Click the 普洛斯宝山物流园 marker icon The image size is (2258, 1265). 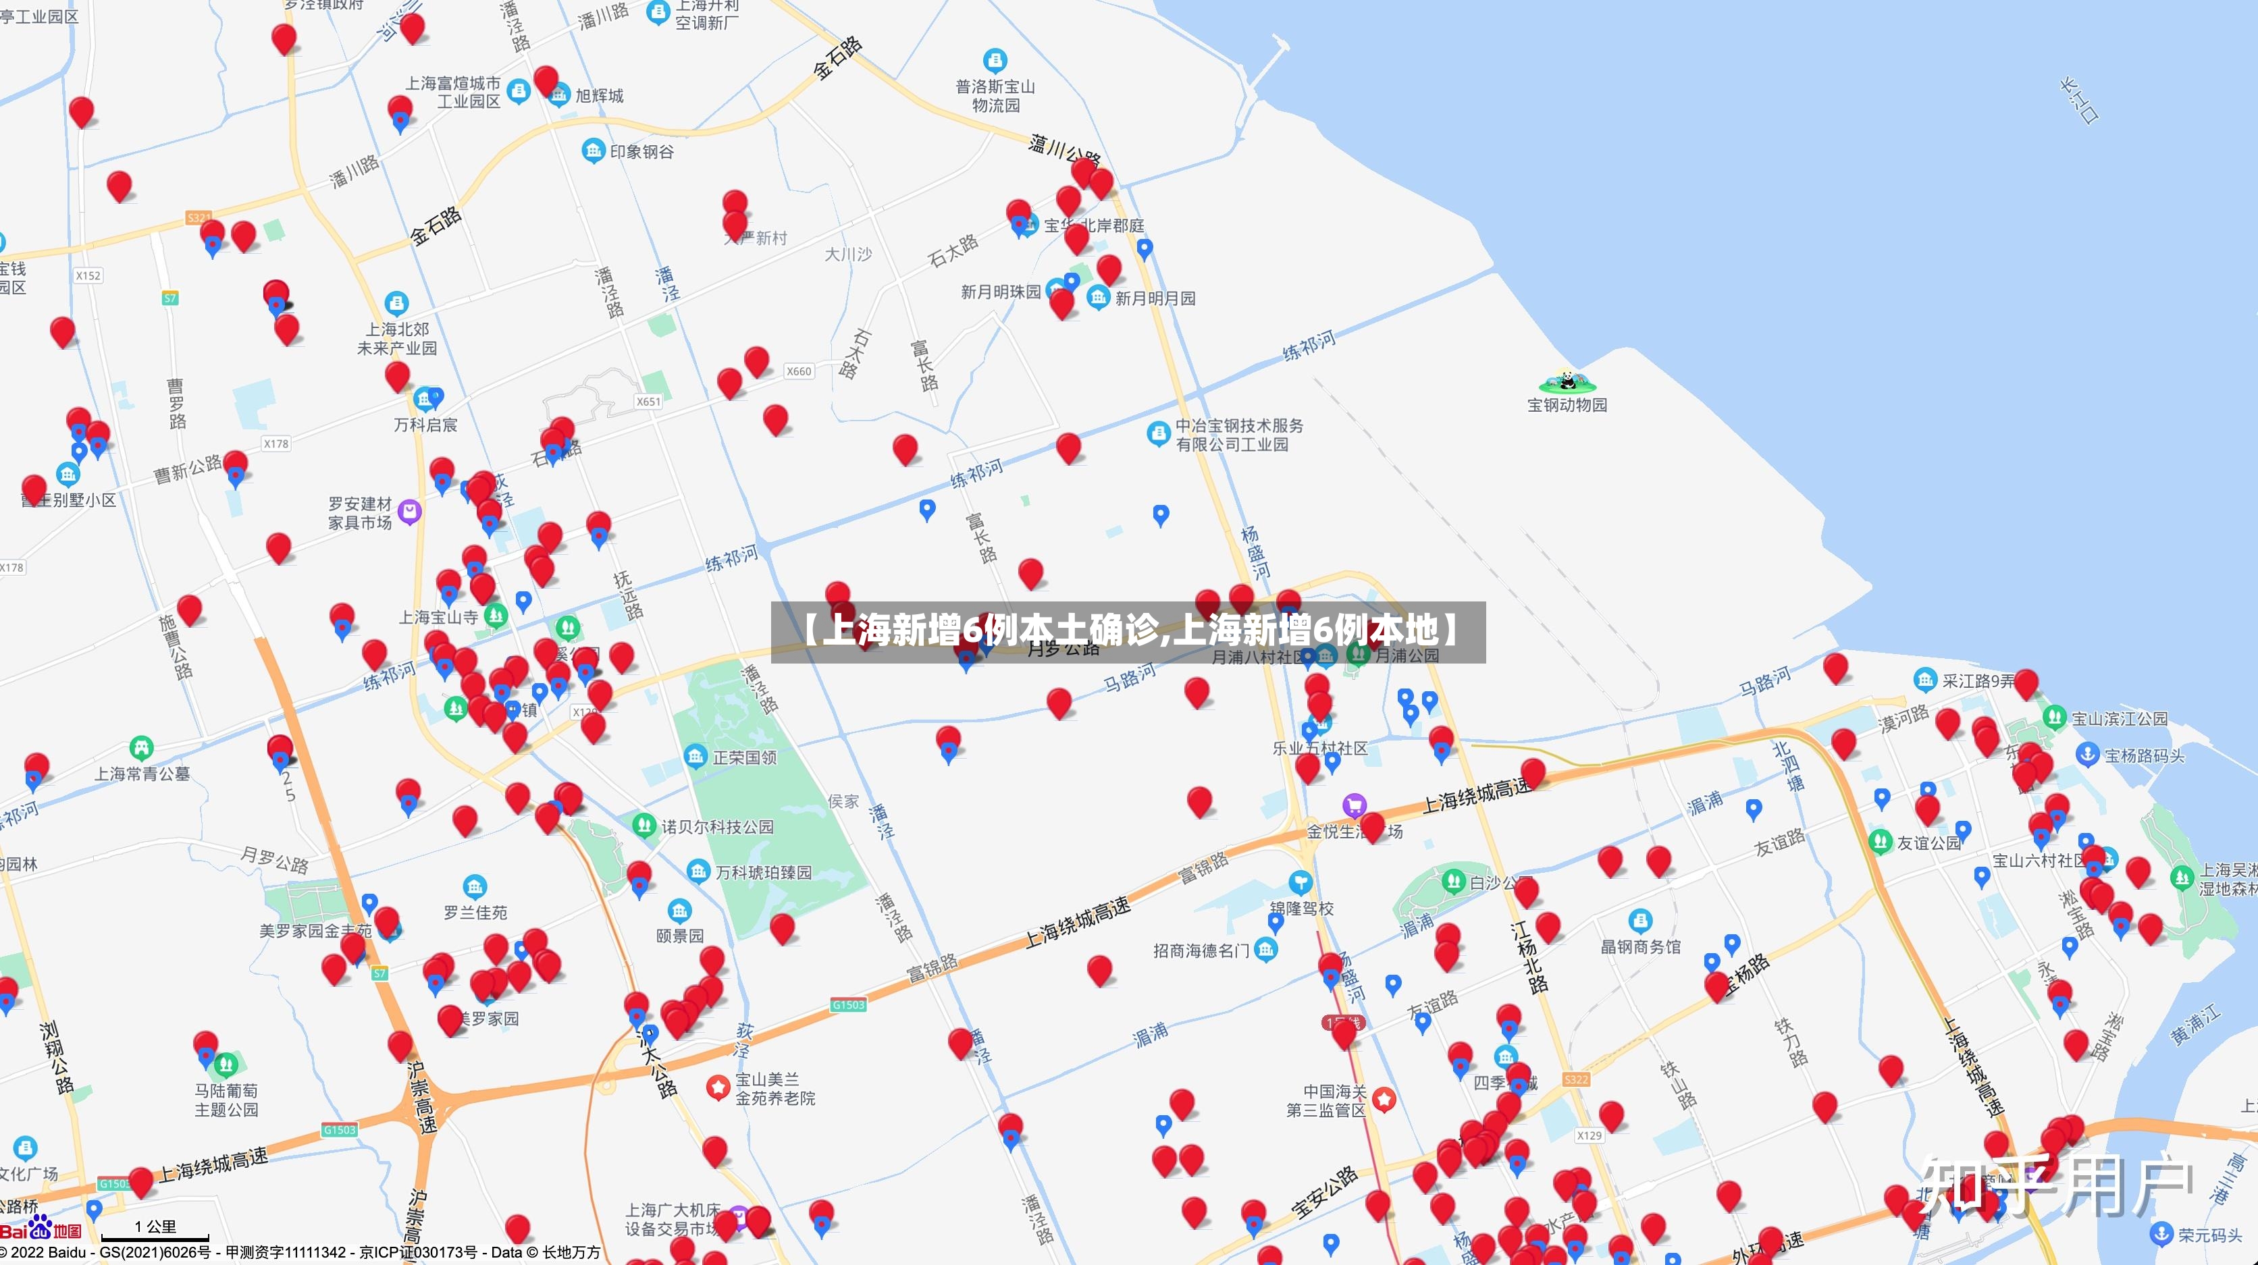pos(995,61)
